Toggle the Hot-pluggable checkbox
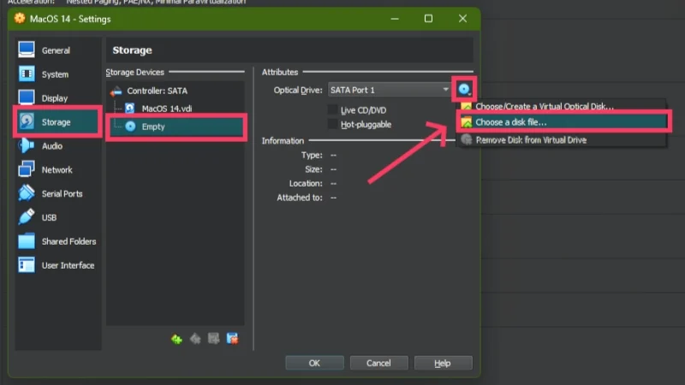This screenshot has width=685, height=385. coord(333,124)
